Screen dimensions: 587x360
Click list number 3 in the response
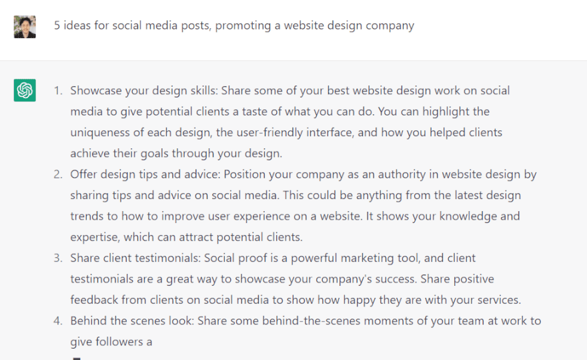58,258
